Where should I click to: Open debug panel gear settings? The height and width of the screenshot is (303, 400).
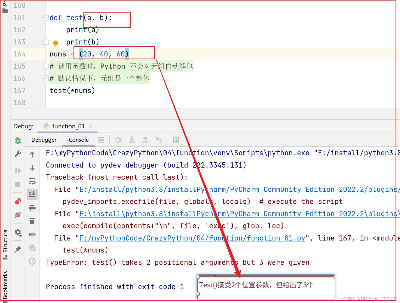(x=18, y=232)
